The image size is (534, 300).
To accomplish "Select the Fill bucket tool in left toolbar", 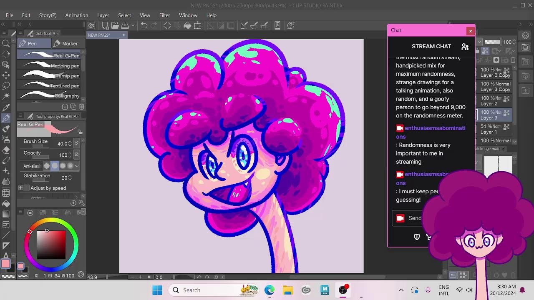I will (x=6, y=203).
